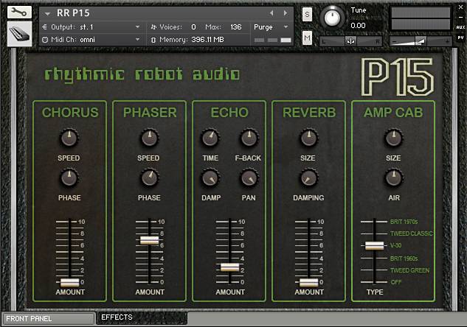Click the rhythmic robot audio logo

142,74
